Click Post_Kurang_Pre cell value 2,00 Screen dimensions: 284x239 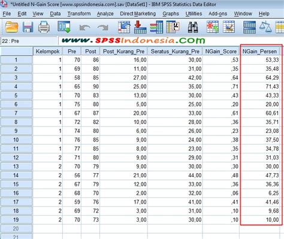123,193
